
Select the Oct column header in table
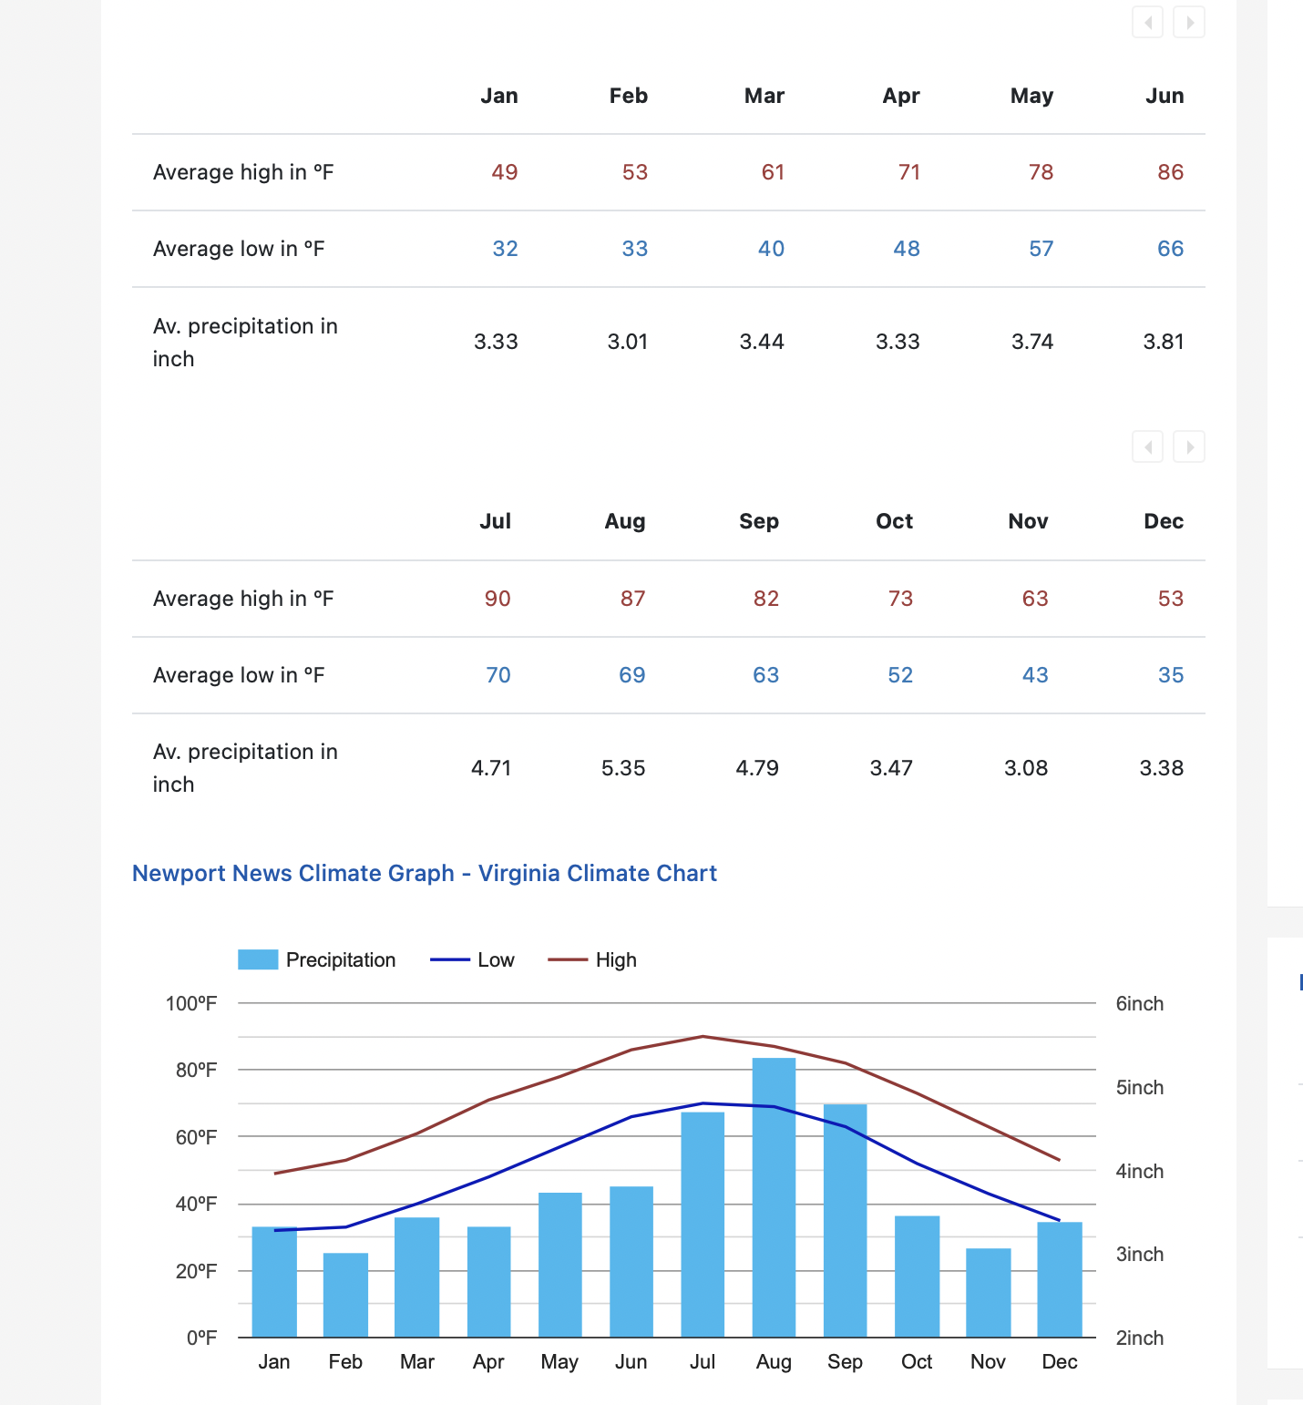[895, 521]
